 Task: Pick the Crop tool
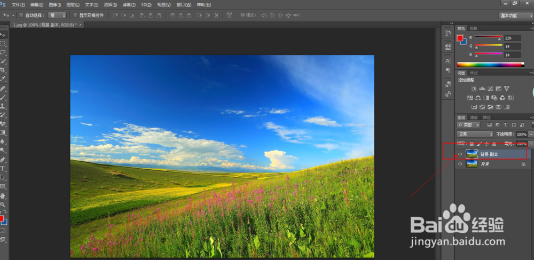[3, 70]
